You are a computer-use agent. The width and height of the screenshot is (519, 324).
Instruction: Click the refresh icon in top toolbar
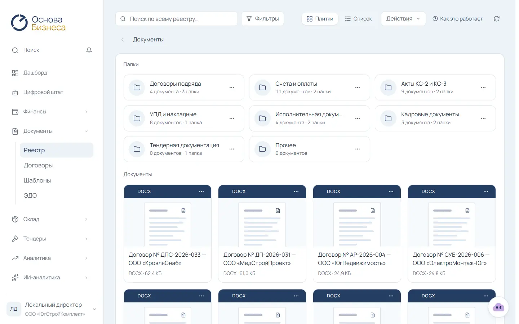tap(497, 19)
